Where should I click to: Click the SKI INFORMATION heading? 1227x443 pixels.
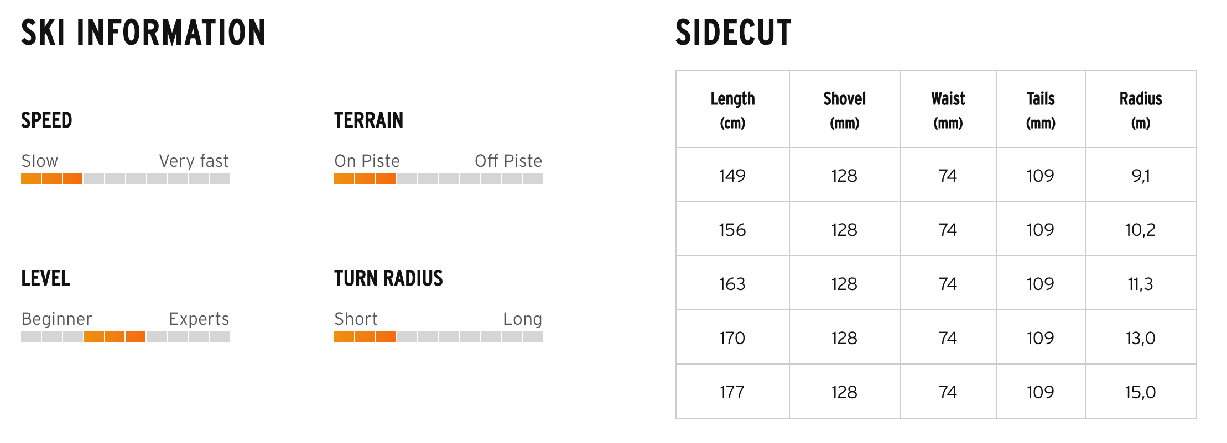143,33
